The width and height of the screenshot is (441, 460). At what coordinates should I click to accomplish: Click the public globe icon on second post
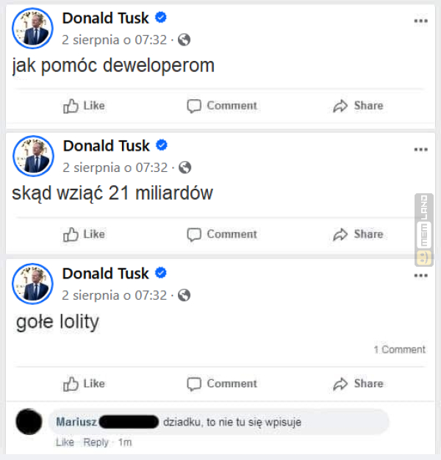185,168
